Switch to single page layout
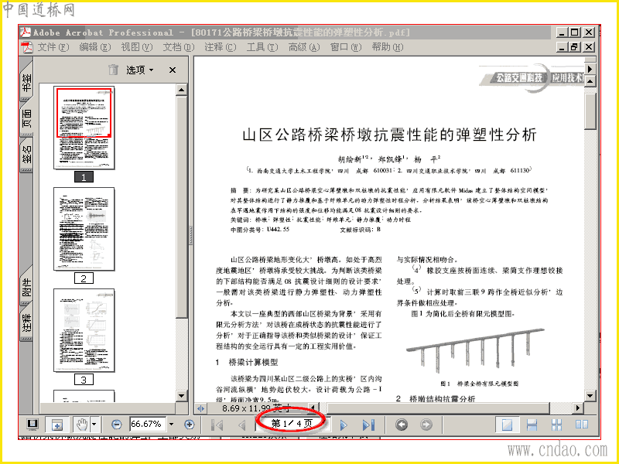 coord(507,425)
